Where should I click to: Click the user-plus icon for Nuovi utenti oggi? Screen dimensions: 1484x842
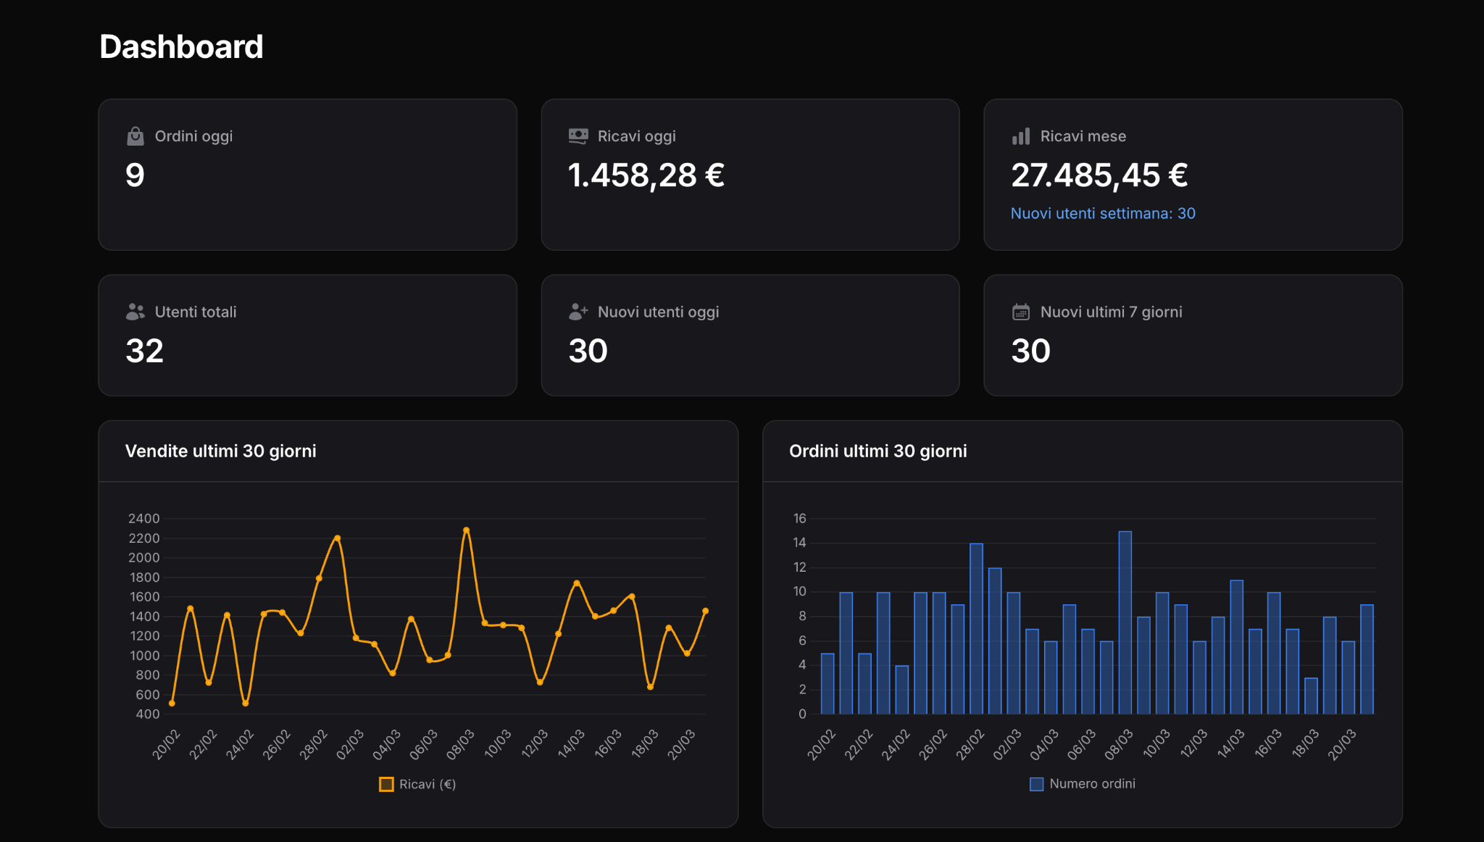pos(578,312)
